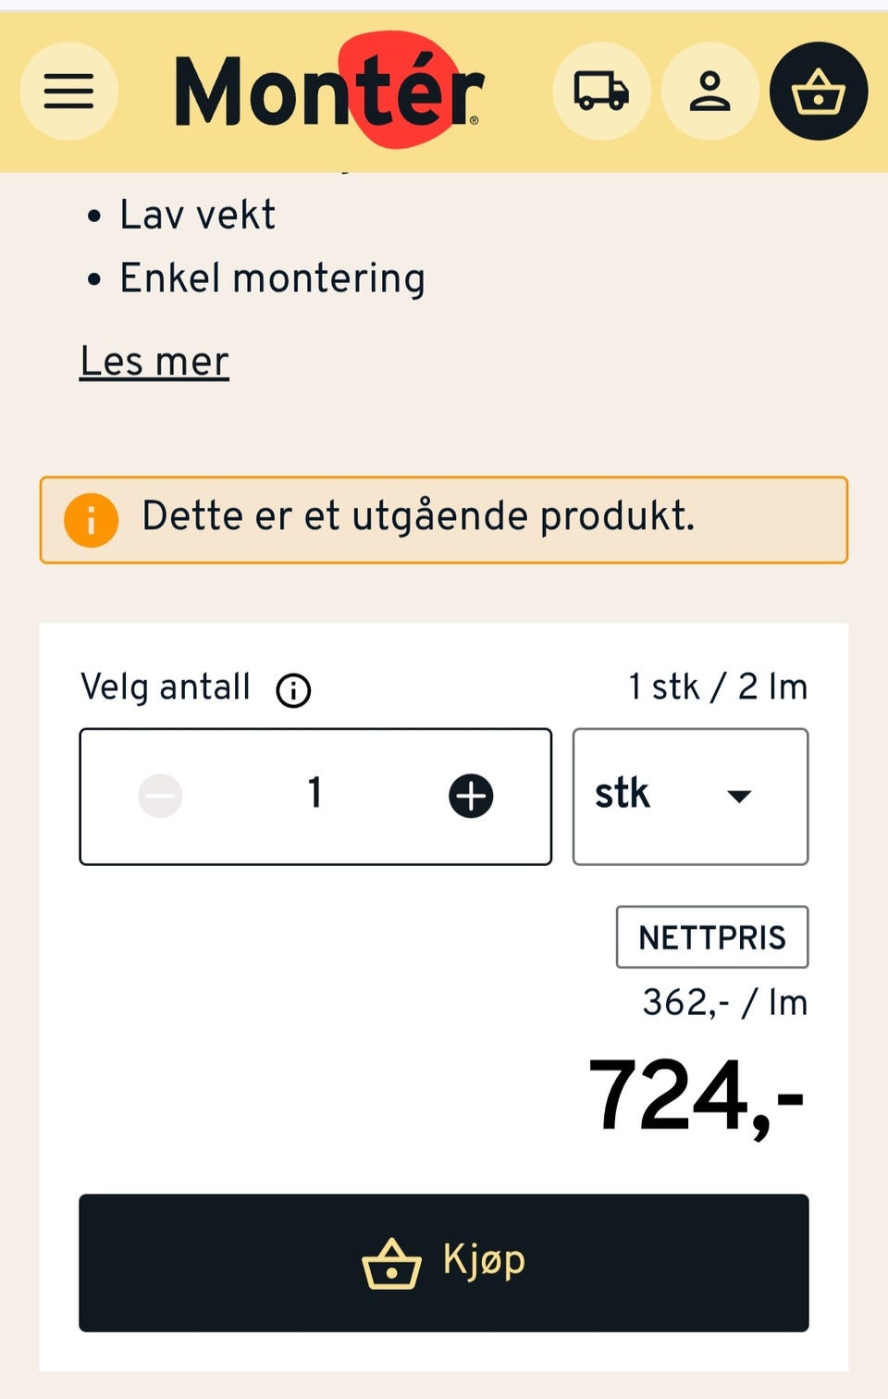Viewport: 888px width, 1399px height.
Task: Click the dropdown arrow next to stk
Action: [738, 797]
